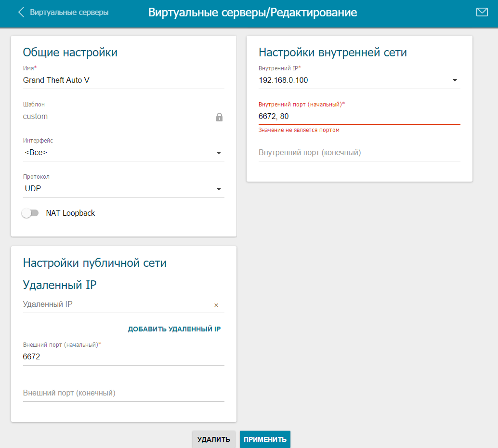Open the Протокол UDP dropdown
This screenshot has height=448, width=498.
pos(124,188)
